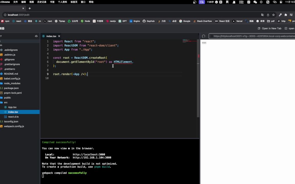Click HTMLElement with the red underline

[123, 62]
